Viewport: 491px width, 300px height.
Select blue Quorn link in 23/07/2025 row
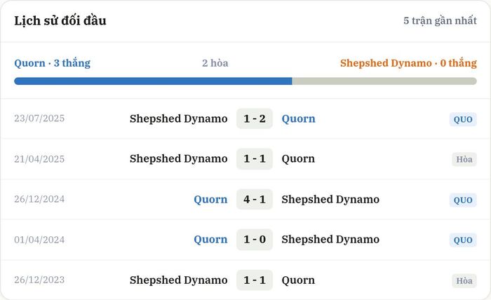coord(298,119)
